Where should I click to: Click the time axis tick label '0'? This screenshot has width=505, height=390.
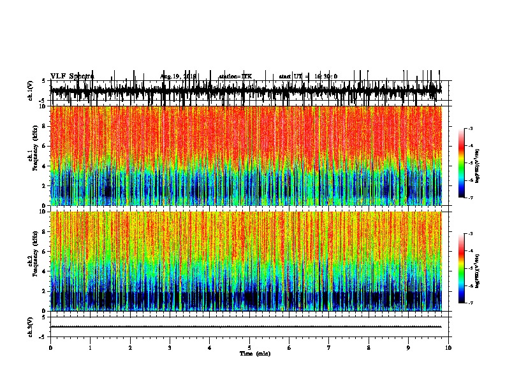click(x=50, y=348)
